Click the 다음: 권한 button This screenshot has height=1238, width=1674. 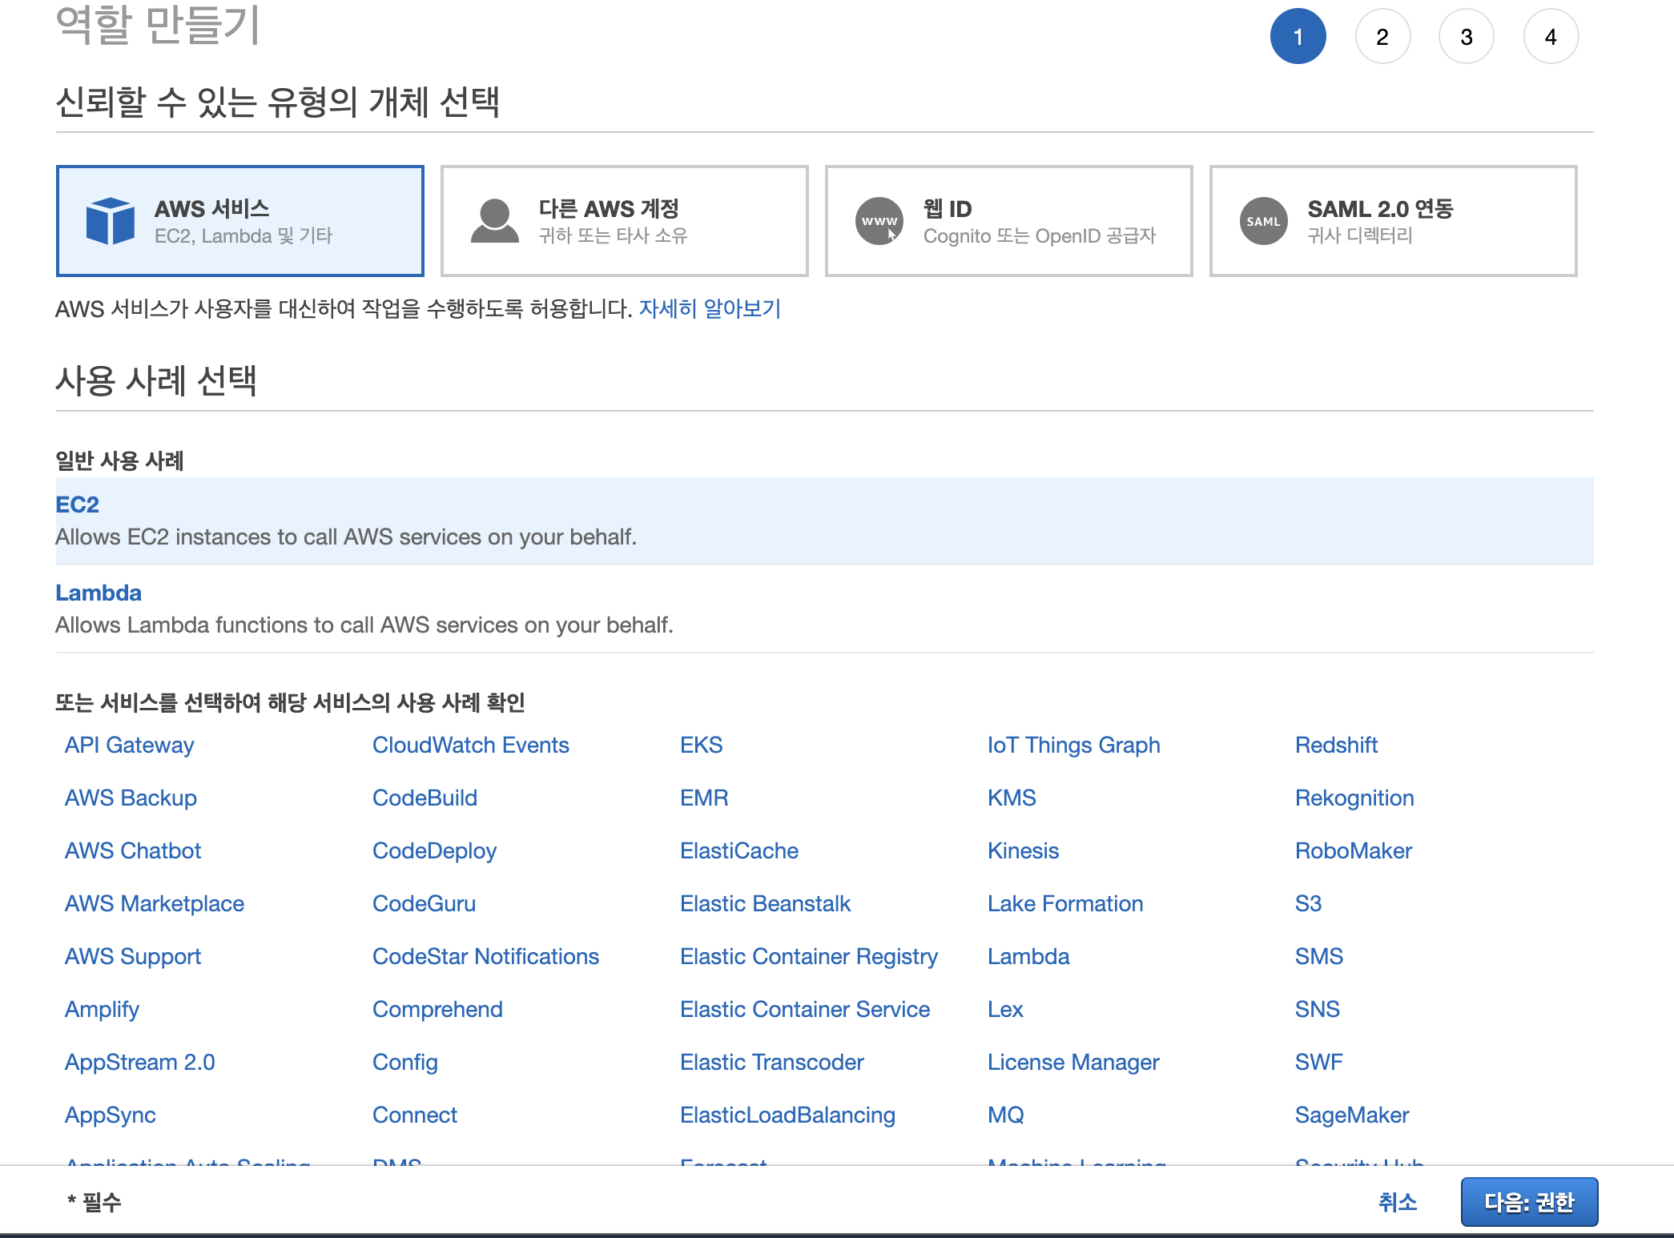(1529, 1201)
